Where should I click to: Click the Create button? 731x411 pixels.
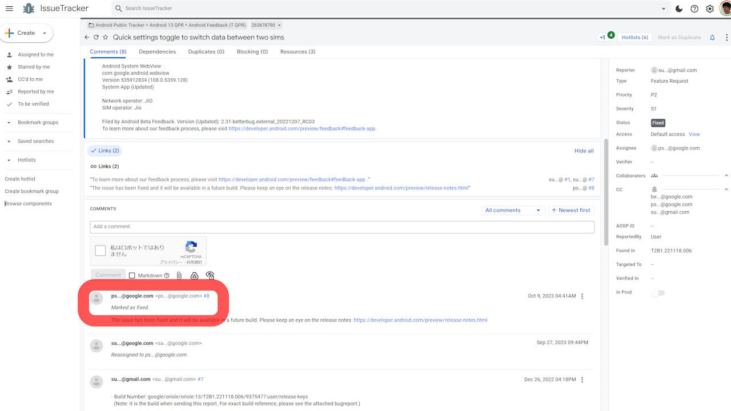(26, 33)
